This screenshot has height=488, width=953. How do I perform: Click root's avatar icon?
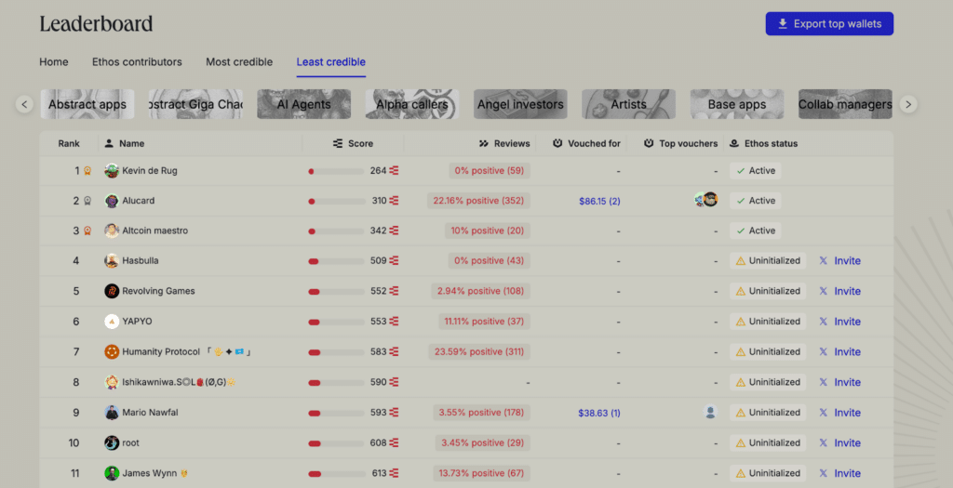(112, 443)
